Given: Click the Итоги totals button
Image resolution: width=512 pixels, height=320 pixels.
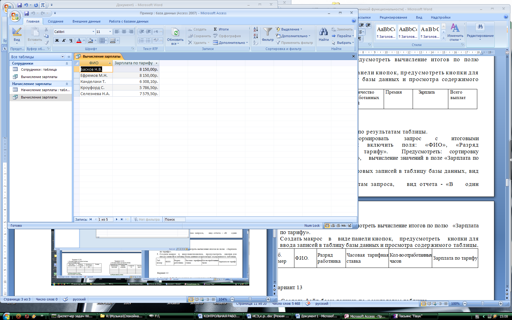Looking at the screenshot, I should (221, 29).
